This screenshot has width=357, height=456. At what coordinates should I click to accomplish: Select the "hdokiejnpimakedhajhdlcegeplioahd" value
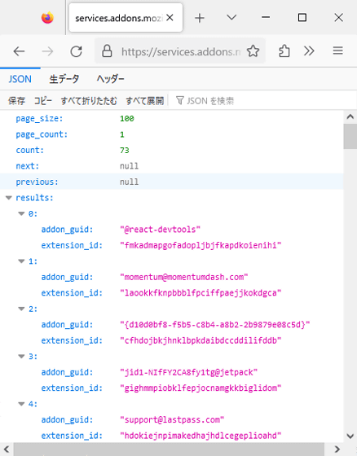201,436
